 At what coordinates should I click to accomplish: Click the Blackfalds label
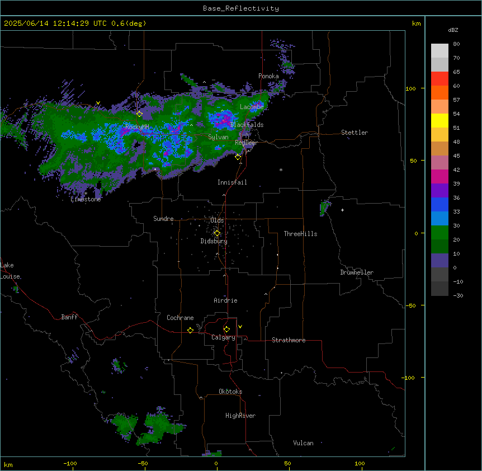tap(247, 125)
